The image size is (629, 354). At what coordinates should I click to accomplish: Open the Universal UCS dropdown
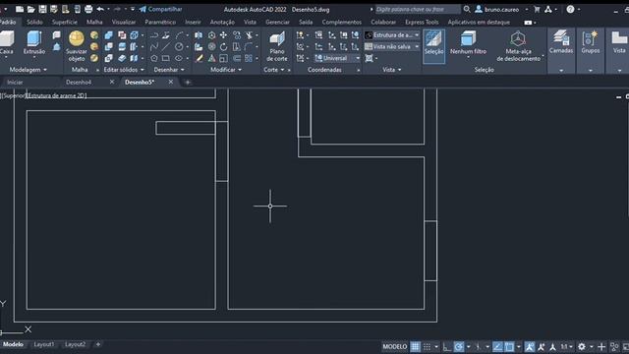(337, 58)
